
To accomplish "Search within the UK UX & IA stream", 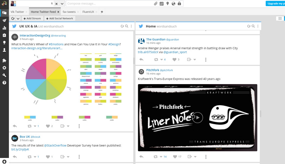I will click(127, 26).
